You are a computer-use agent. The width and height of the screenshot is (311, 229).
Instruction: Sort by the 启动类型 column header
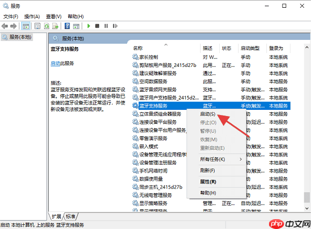252,48
